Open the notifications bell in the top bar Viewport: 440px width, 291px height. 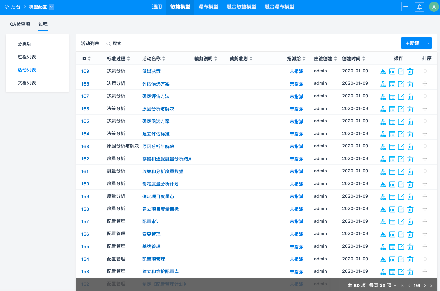[419, 7]
